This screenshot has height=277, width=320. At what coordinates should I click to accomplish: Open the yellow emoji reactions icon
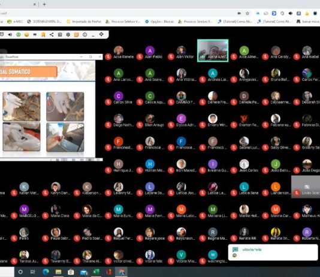26,35
